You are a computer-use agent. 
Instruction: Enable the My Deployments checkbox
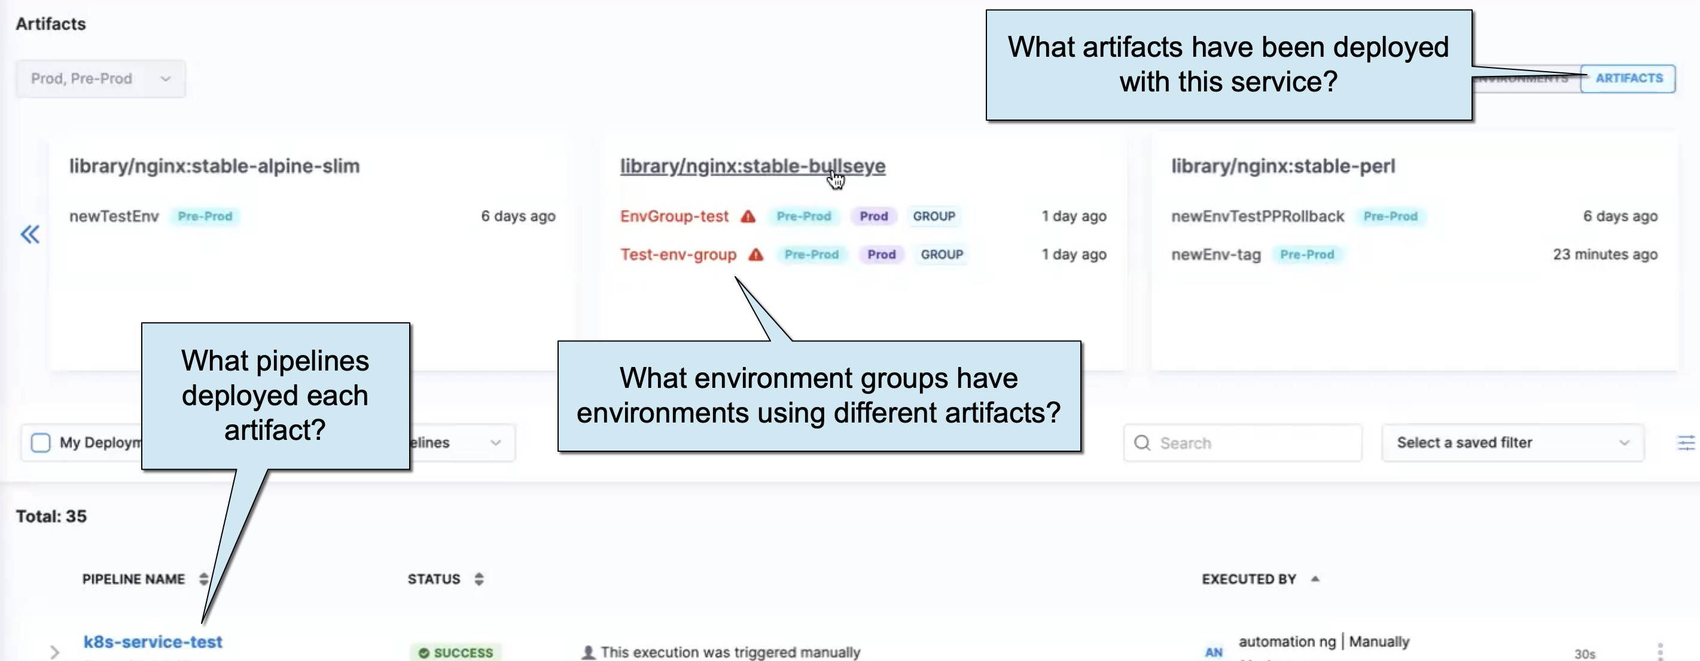coord(41,443)
